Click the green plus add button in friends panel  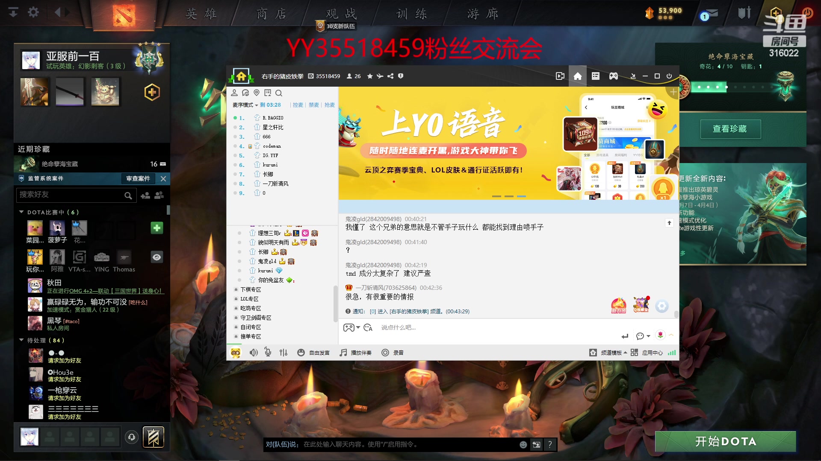pos(157,228)
